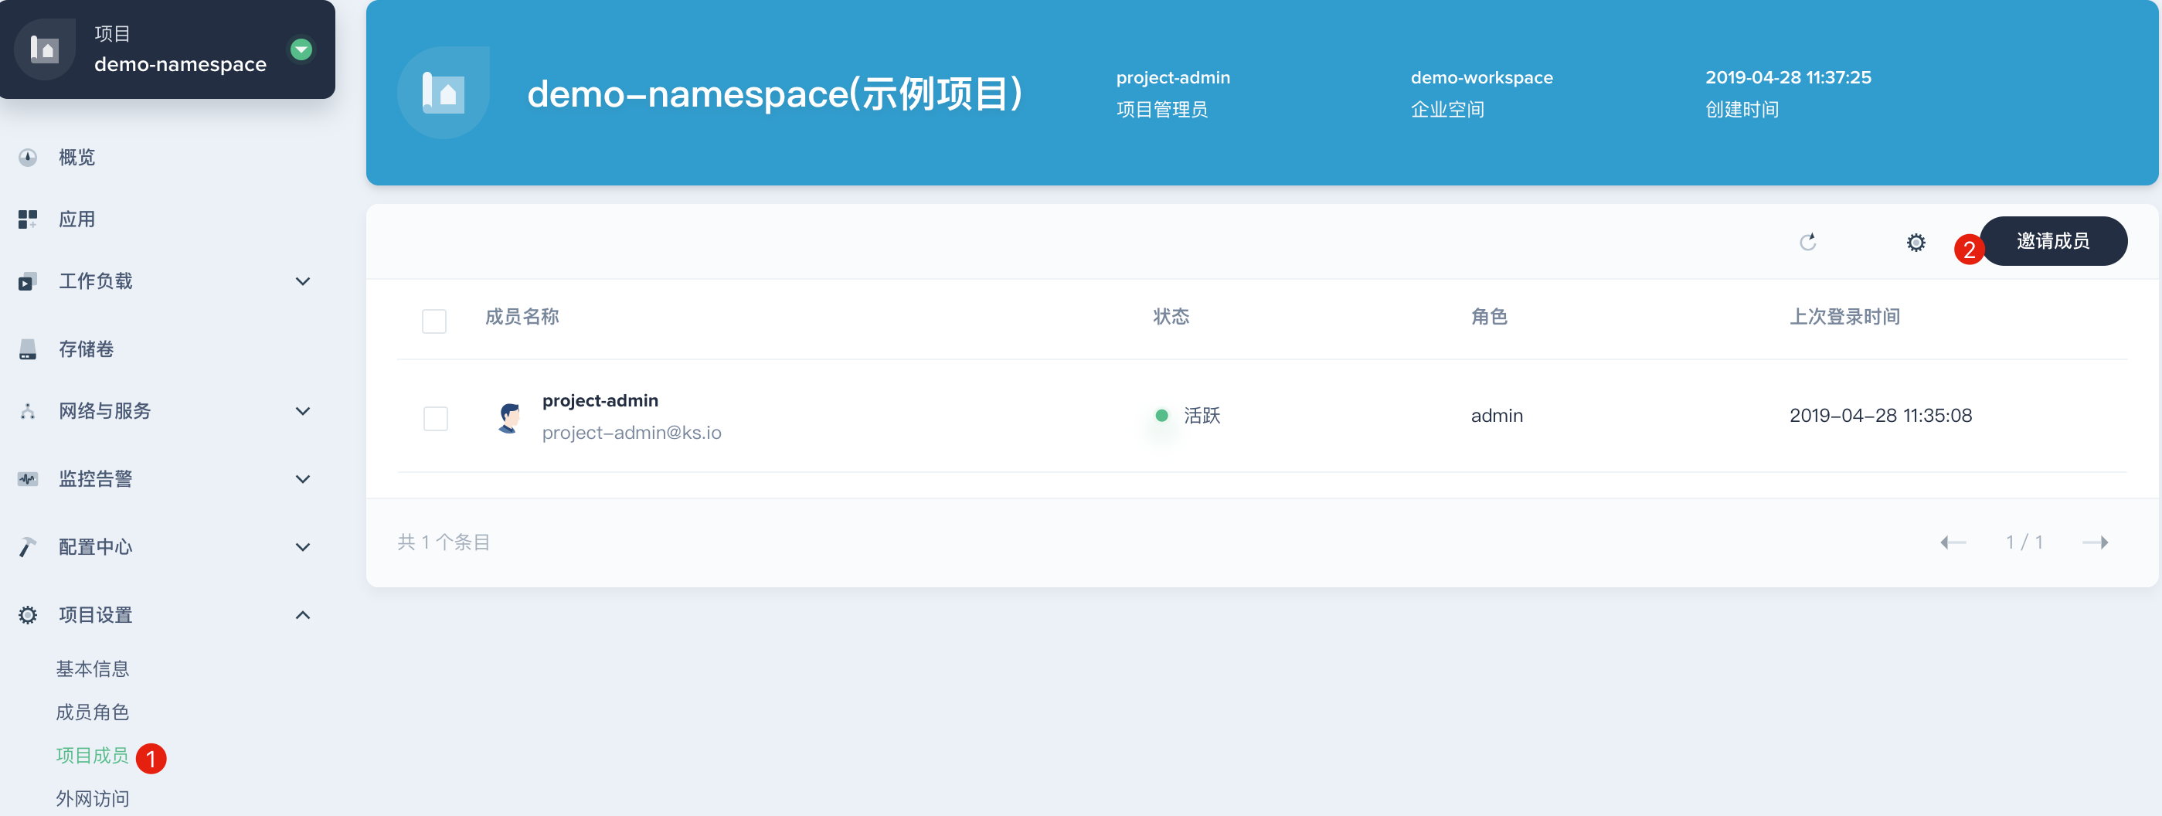Image resolution: width=2162 pixels, height=816 pixels.
Task: Click the 状态 column header
Action: tap(1171, 318)
